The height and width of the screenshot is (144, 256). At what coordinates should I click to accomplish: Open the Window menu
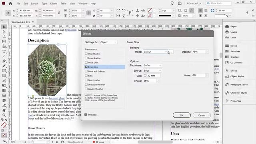click(83, 4)
